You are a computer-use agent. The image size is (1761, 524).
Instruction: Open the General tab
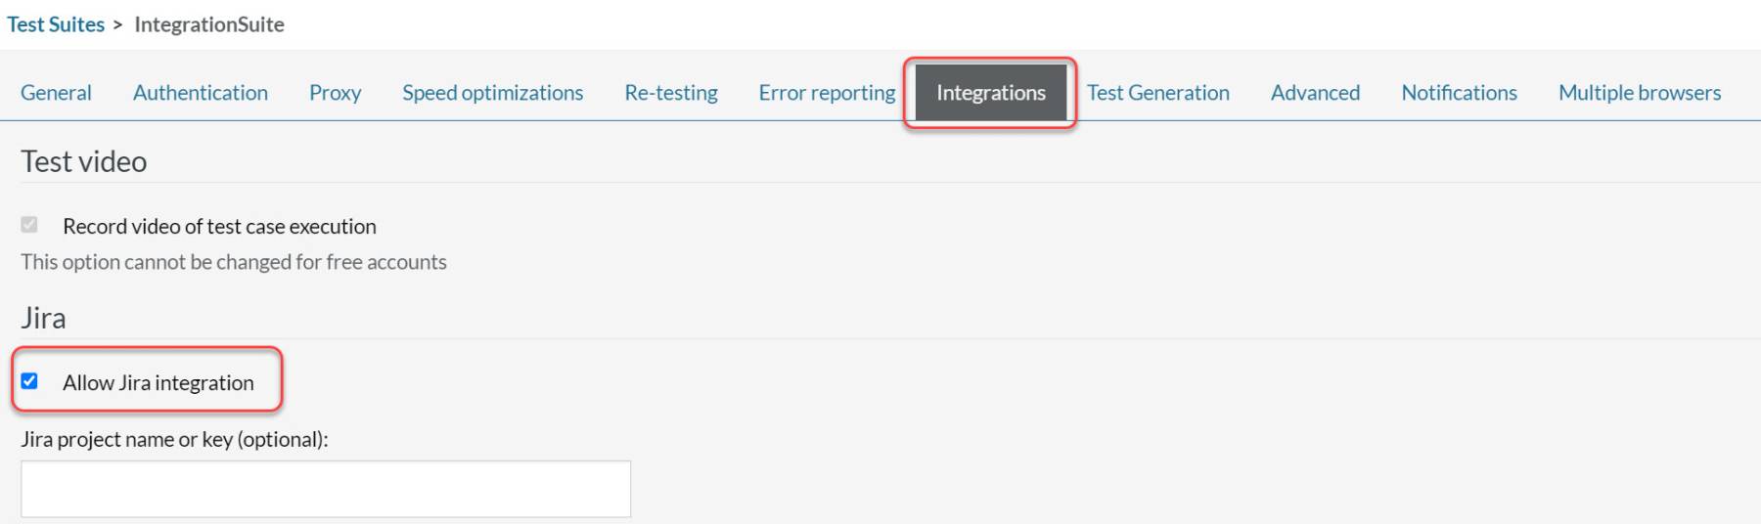(x=56, y=93)
